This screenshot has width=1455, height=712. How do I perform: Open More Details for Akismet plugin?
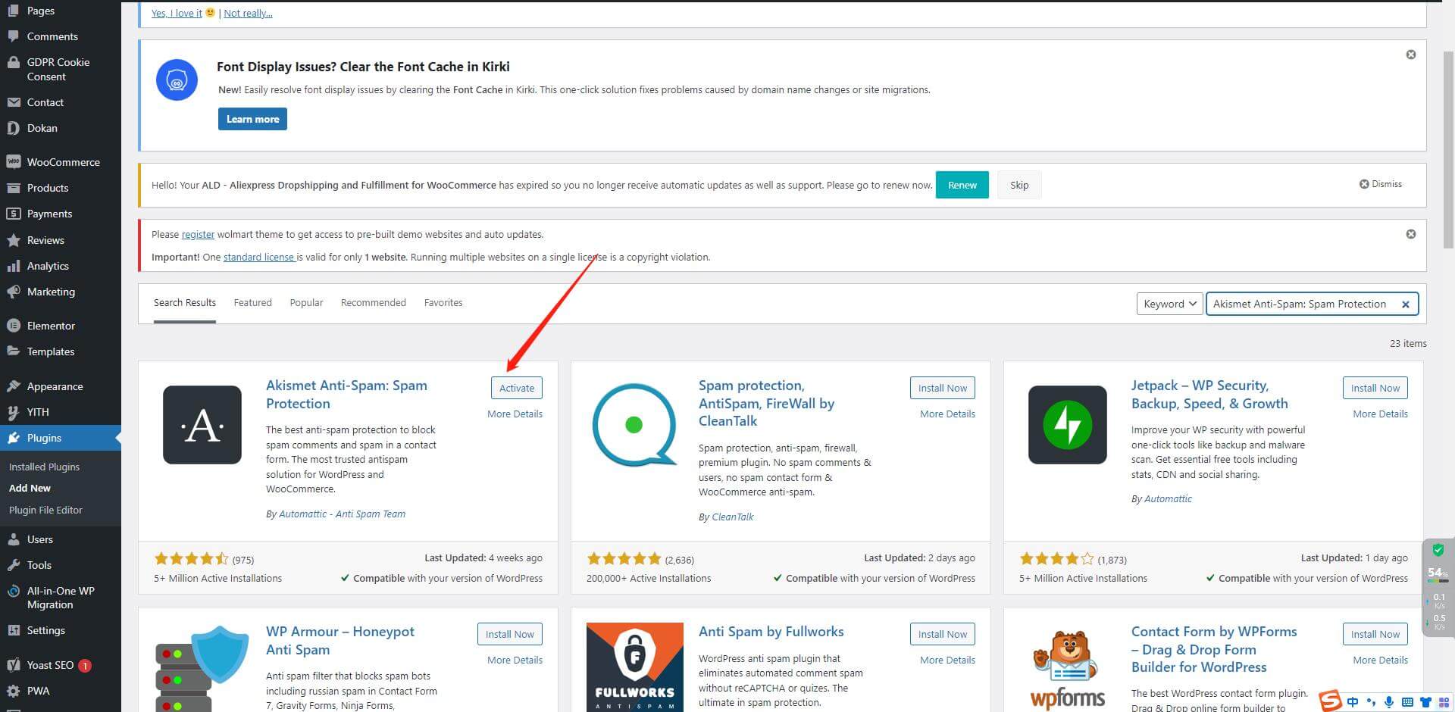click(x=515, y=414)
